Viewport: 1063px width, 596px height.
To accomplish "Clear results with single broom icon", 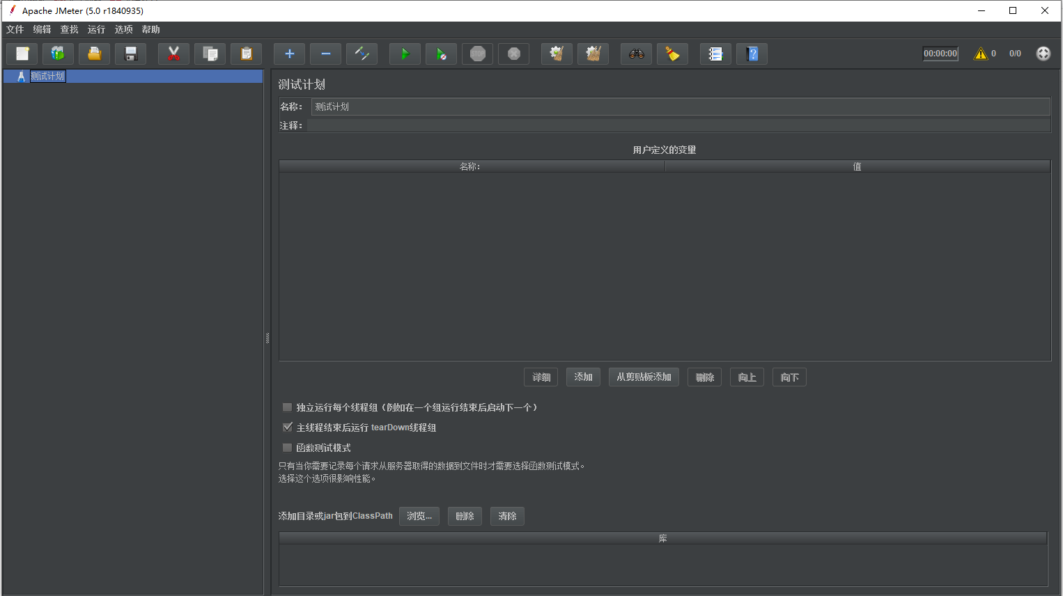I will point(557,54).
